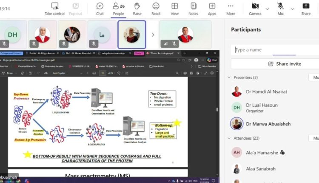Screen dimensions: 319x183
Task: Open the More options menu
Action: point(231,9)
